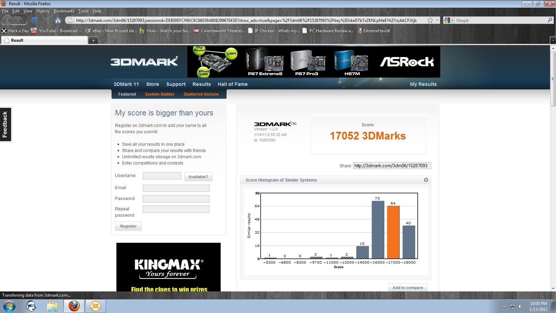Open the 3DMark 11 nav link

[x=126, y=84]
